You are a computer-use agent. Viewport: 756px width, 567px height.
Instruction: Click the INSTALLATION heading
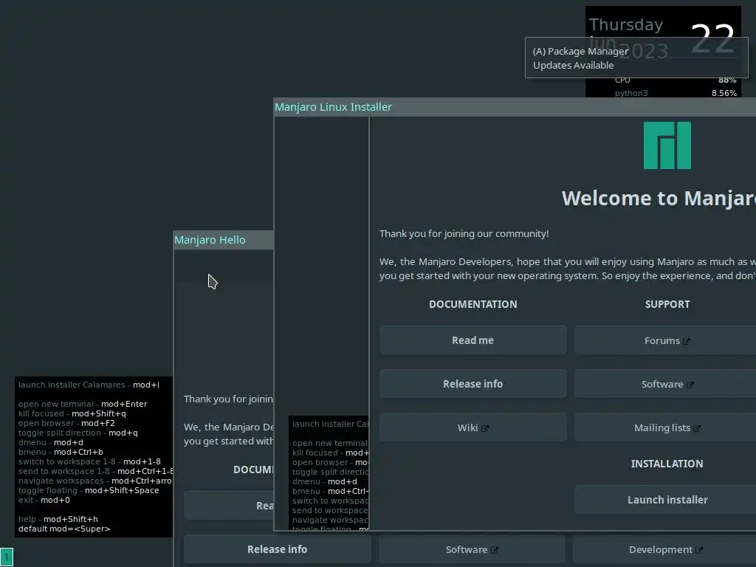(667, 464)
